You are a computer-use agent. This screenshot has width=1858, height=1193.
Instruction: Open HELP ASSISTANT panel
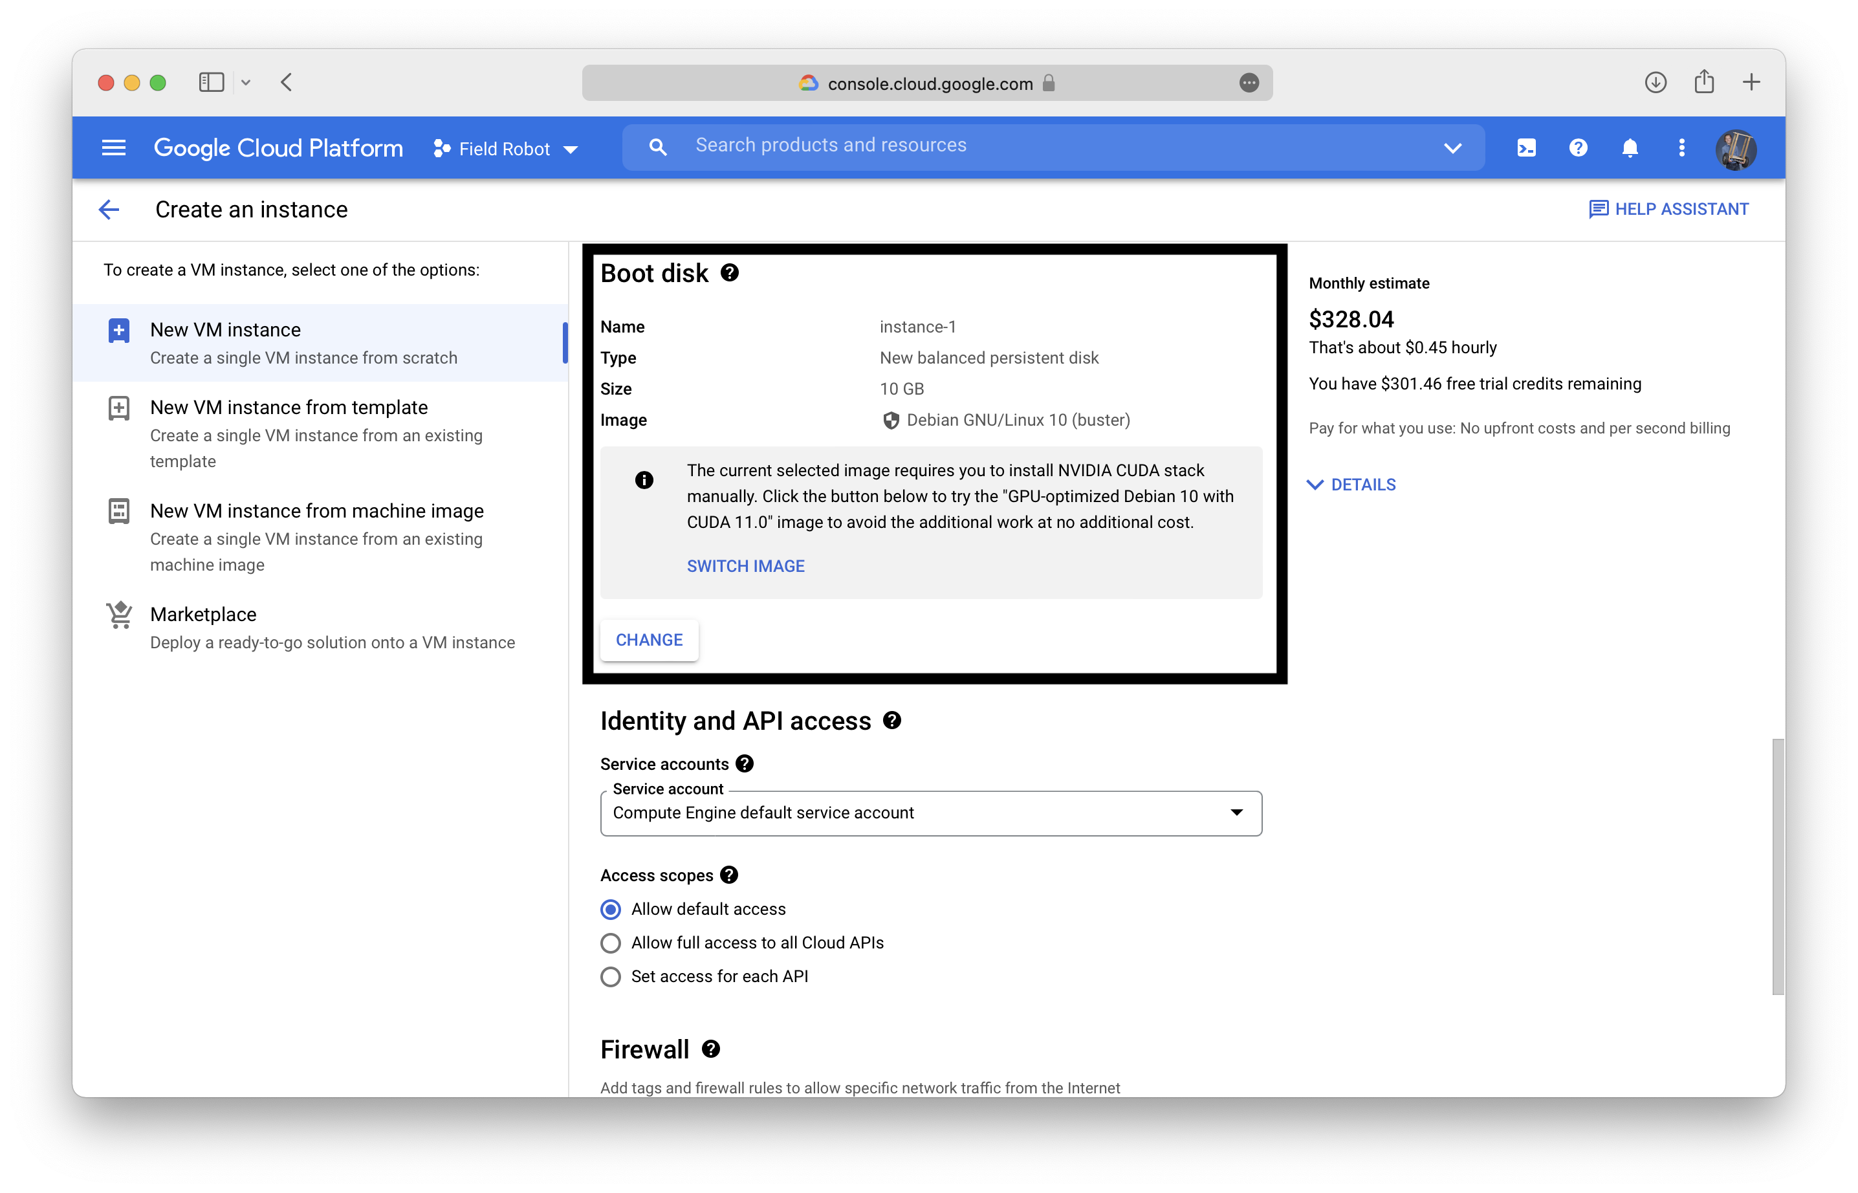click(x=1668, y=209)
